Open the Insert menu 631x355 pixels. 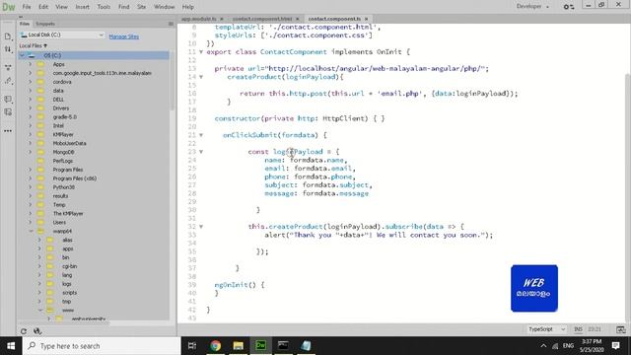[x=82, y=7]
